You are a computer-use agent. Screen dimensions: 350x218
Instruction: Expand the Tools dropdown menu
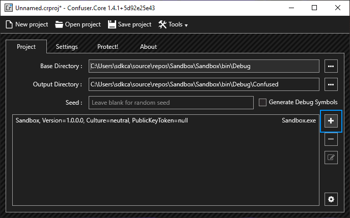(x=173, y=24)
